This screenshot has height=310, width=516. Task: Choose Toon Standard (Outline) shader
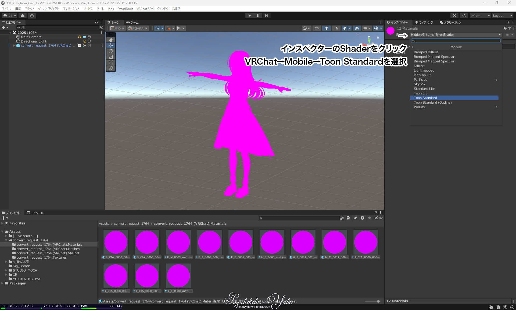[433, 103]
